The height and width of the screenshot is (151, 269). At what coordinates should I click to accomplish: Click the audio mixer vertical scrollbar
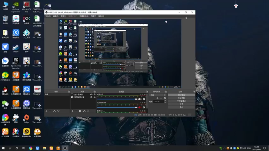(147, 103)
